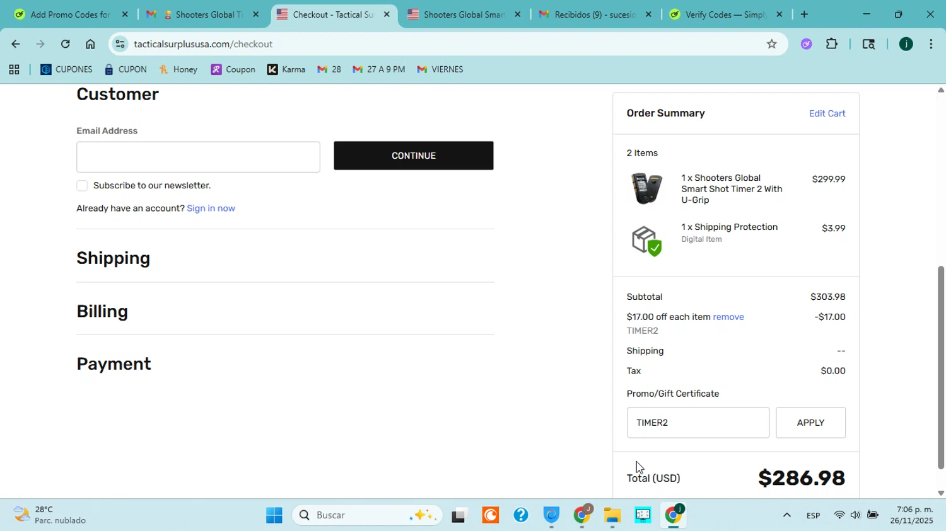The width and height of the screenshot is (946, 531).
Task: Open the Wi-Fi network tray icon
Action: coord(839,515)
